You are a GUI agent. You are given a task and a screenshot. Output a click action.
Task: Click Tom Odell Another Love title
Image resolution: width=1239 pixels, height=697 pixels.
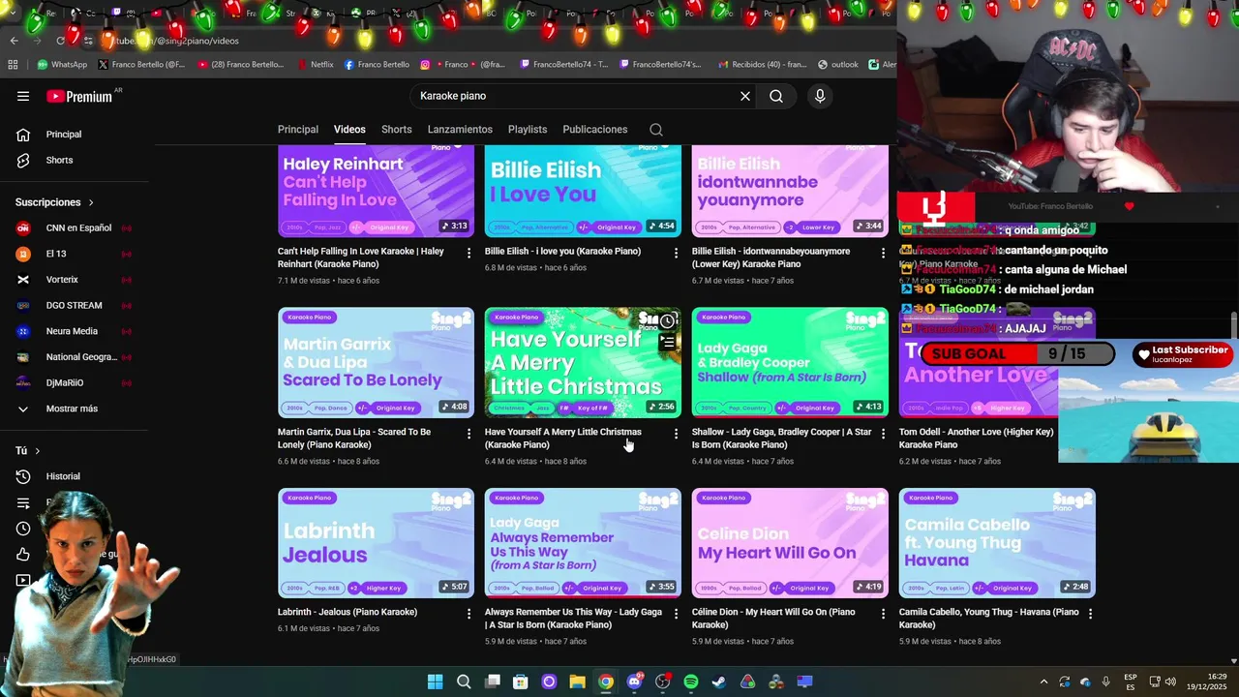point(976,439)
